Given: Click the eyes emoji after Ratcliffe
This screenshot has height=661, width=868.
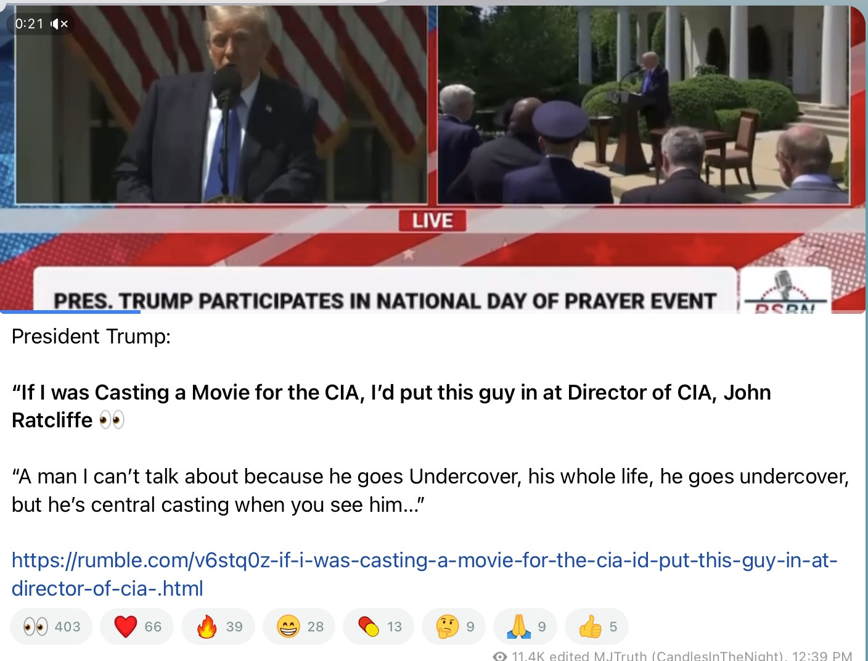Looking at the screenshot, I should click(112, 421).
